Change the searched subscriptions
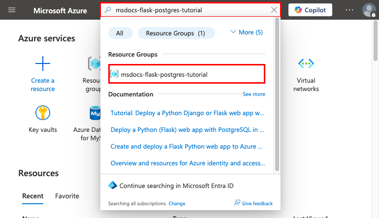Image resolution: width=379 pixels, height=218 pixels. (177, 203)
